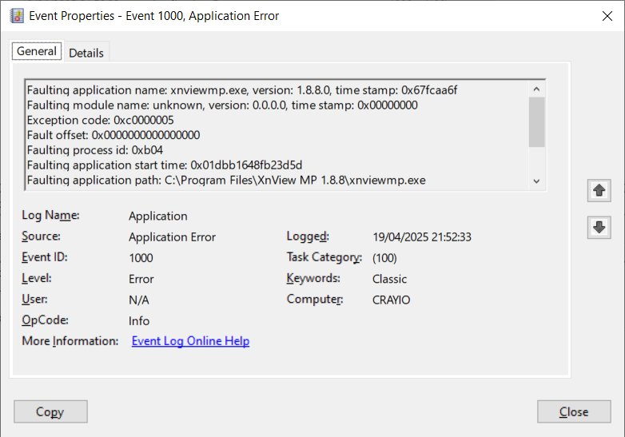Viewport: 625px width, 437px height.
Task: Click the User value N/A
Action: point(139,300)
